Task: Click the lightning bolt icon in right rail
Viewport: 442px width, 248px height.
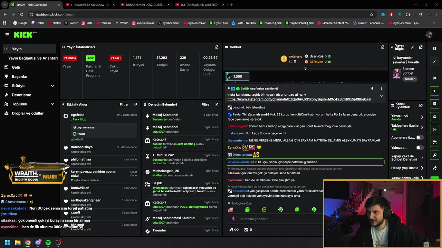Action: [435, 91]
